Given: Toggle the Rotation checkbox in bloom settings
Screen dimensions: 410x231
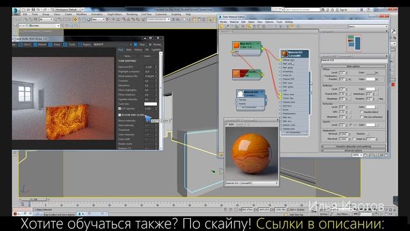Looking at the screenshot, I should click(x=129, y=148).
